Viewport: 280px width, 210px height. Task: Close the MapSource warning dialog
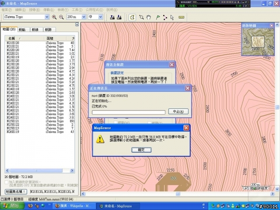click(186, 128)
